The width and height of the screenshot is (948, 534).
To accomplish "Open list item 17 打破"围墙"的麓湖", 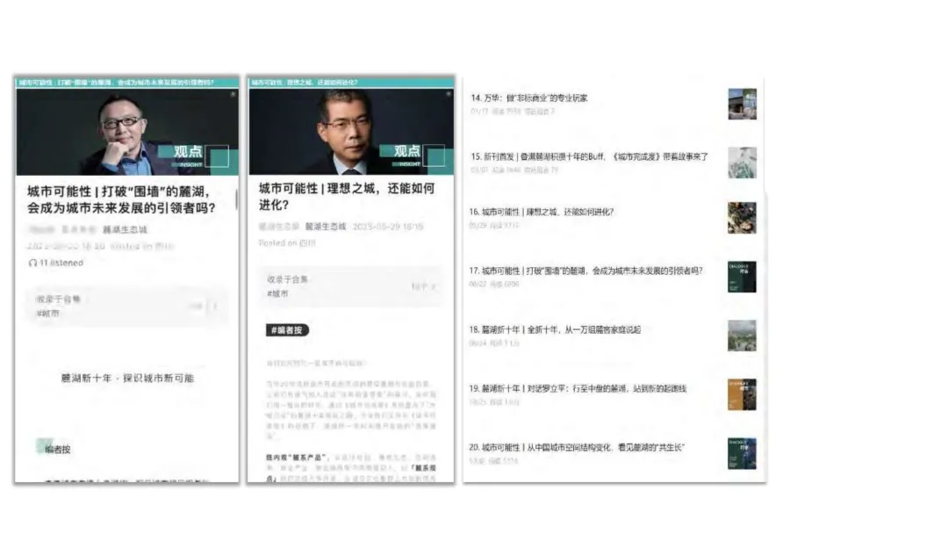I will (585, 271).
